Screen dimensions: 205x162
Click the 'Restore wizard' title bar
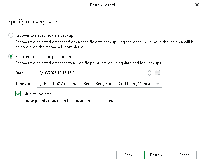point(102,5)
